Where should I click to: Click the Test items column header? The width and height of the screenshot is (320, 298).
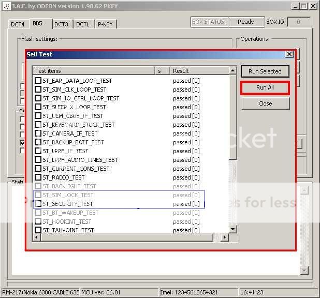[x=94, y=71]
